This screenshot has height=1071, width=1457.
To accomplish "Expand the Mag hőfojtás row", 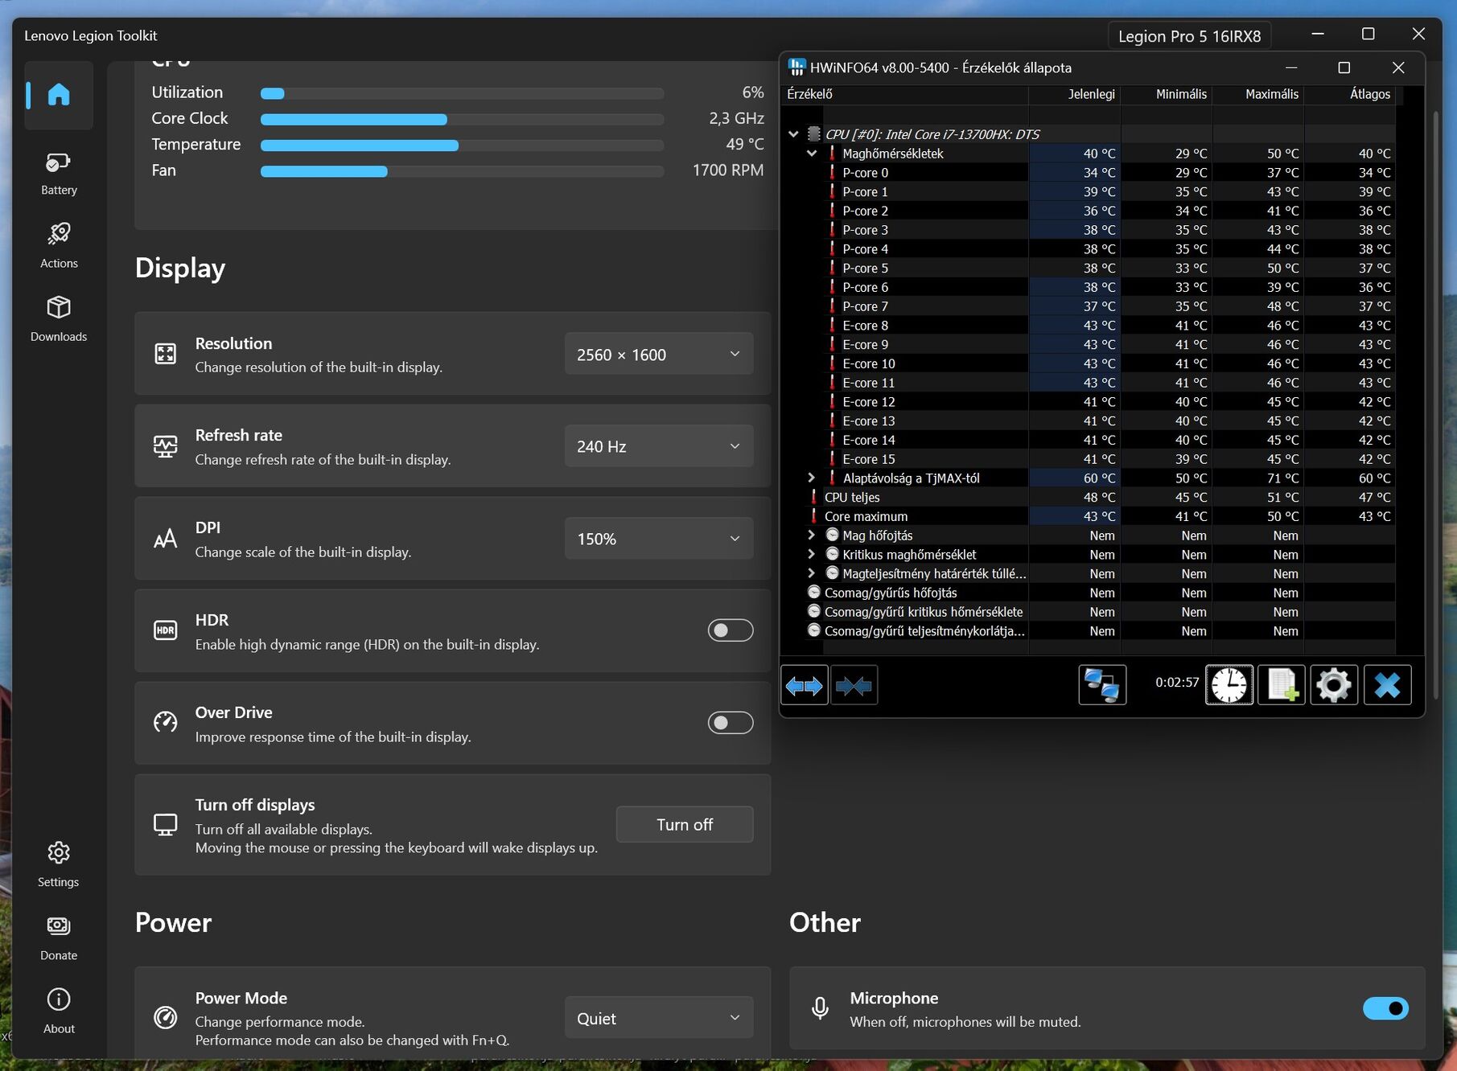I will [x=811, y=535].
